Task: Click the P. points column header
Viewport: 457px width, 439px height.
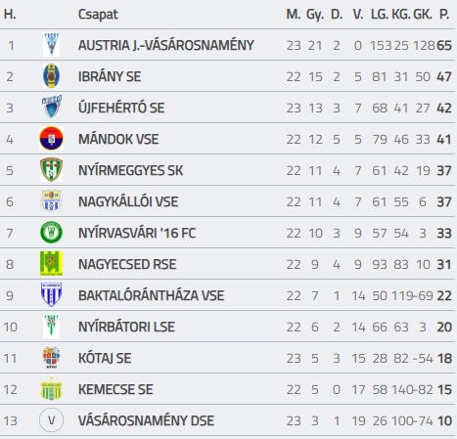Action: [444, 15]
